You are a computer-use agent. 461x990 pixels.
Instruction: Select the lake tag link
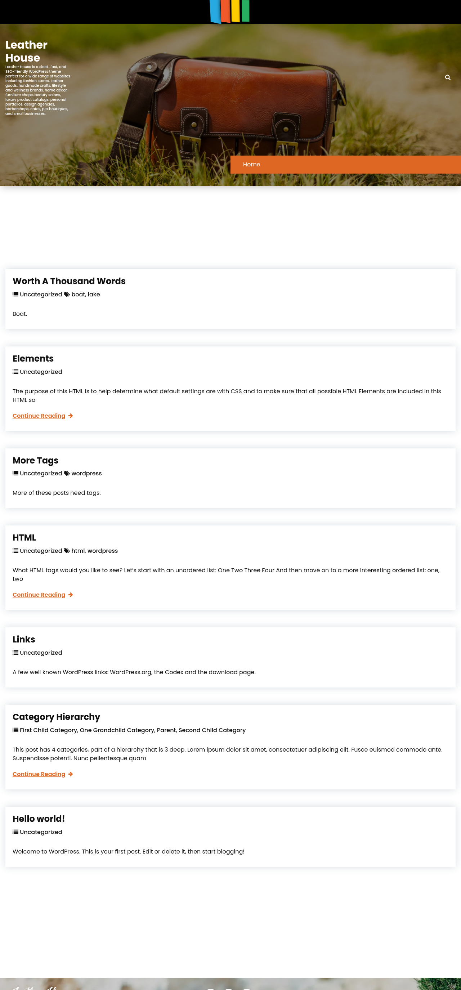coord(94,294)
